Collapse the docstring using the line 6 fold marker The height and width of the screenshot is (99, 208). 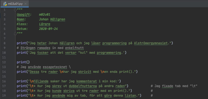click(15, 34)
